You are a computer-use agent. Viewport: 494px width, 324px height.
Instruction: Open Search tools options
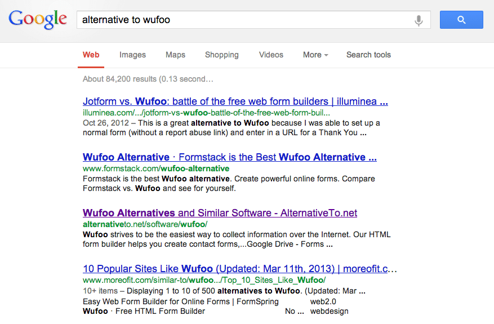point(368,55)
